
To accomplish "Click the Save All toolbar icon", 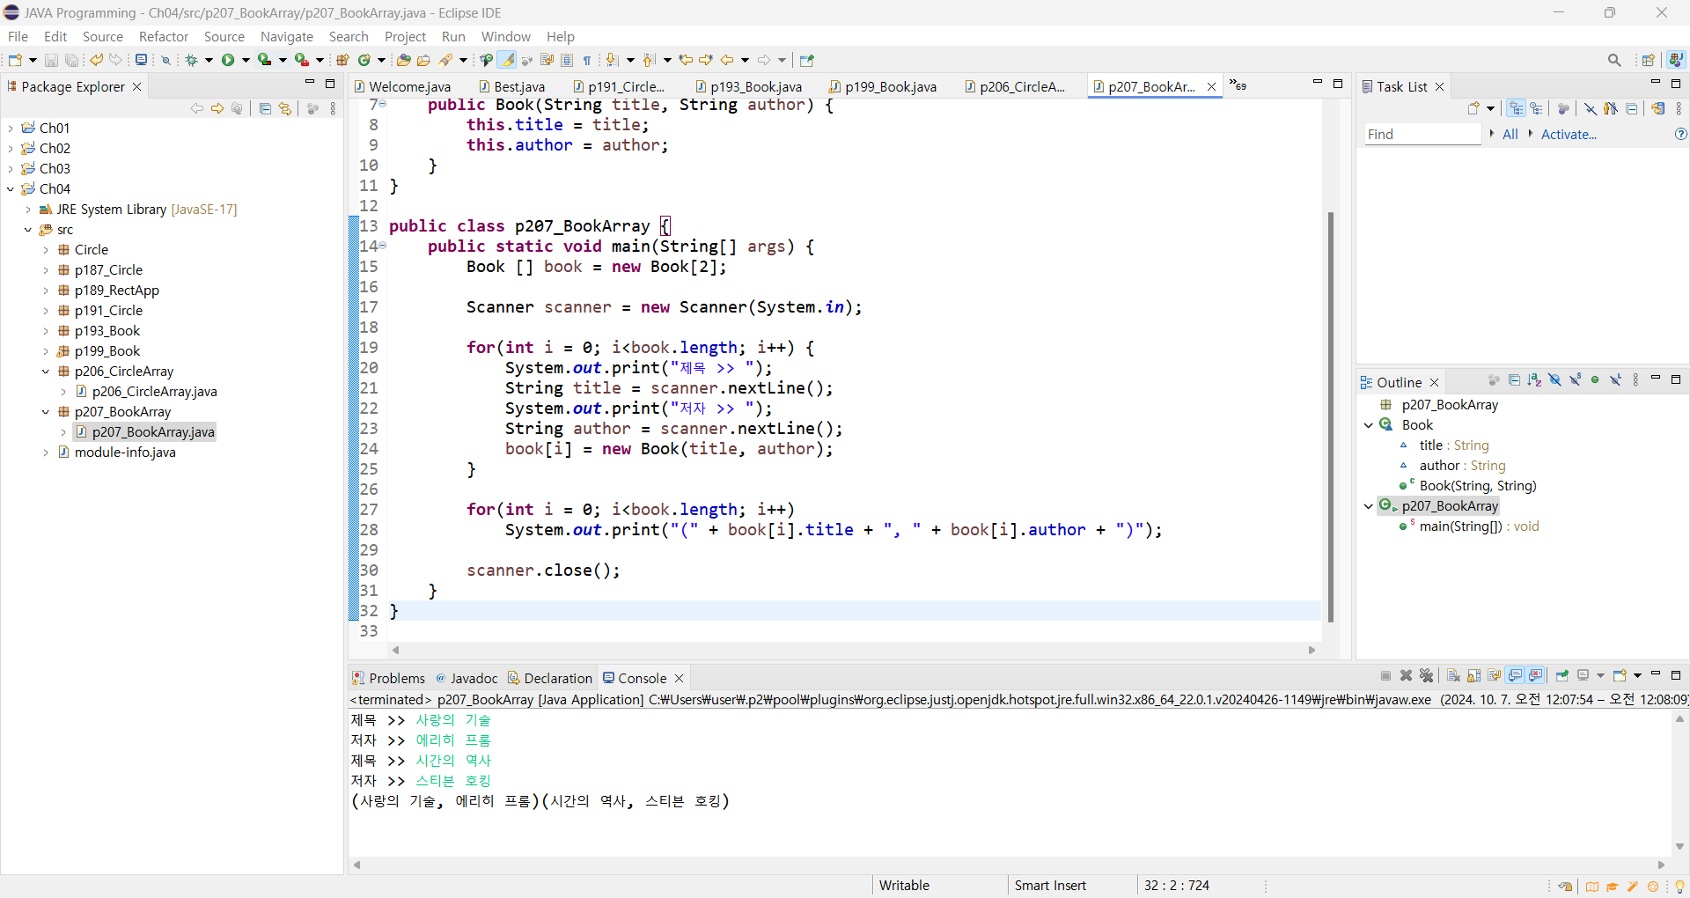I will pos(71,60).
